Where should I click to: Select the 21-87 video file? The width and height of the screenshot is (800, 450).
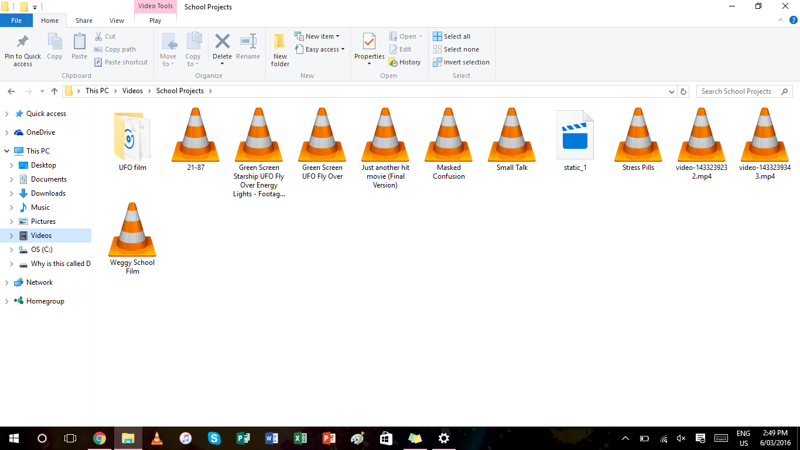[196, 139]
